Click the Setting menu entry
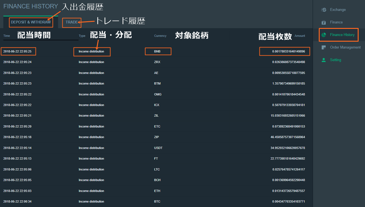Viewport: 365px width, 207px height. coord(335,60)
